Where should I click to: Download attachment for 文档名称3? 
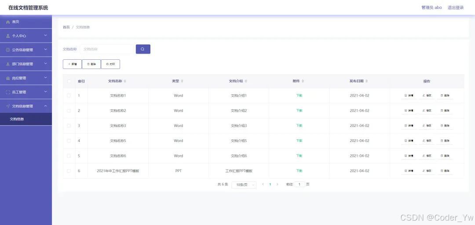point(300,126)
